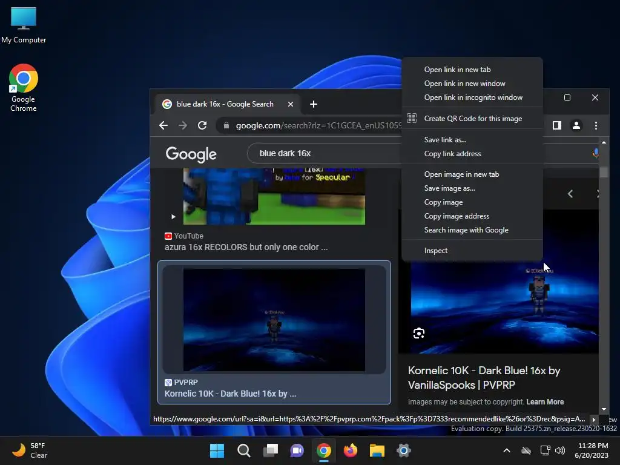Viewport: 620px width, 465px height.
Task: Toggle Chrome's side panel icon
Action: 557,125
